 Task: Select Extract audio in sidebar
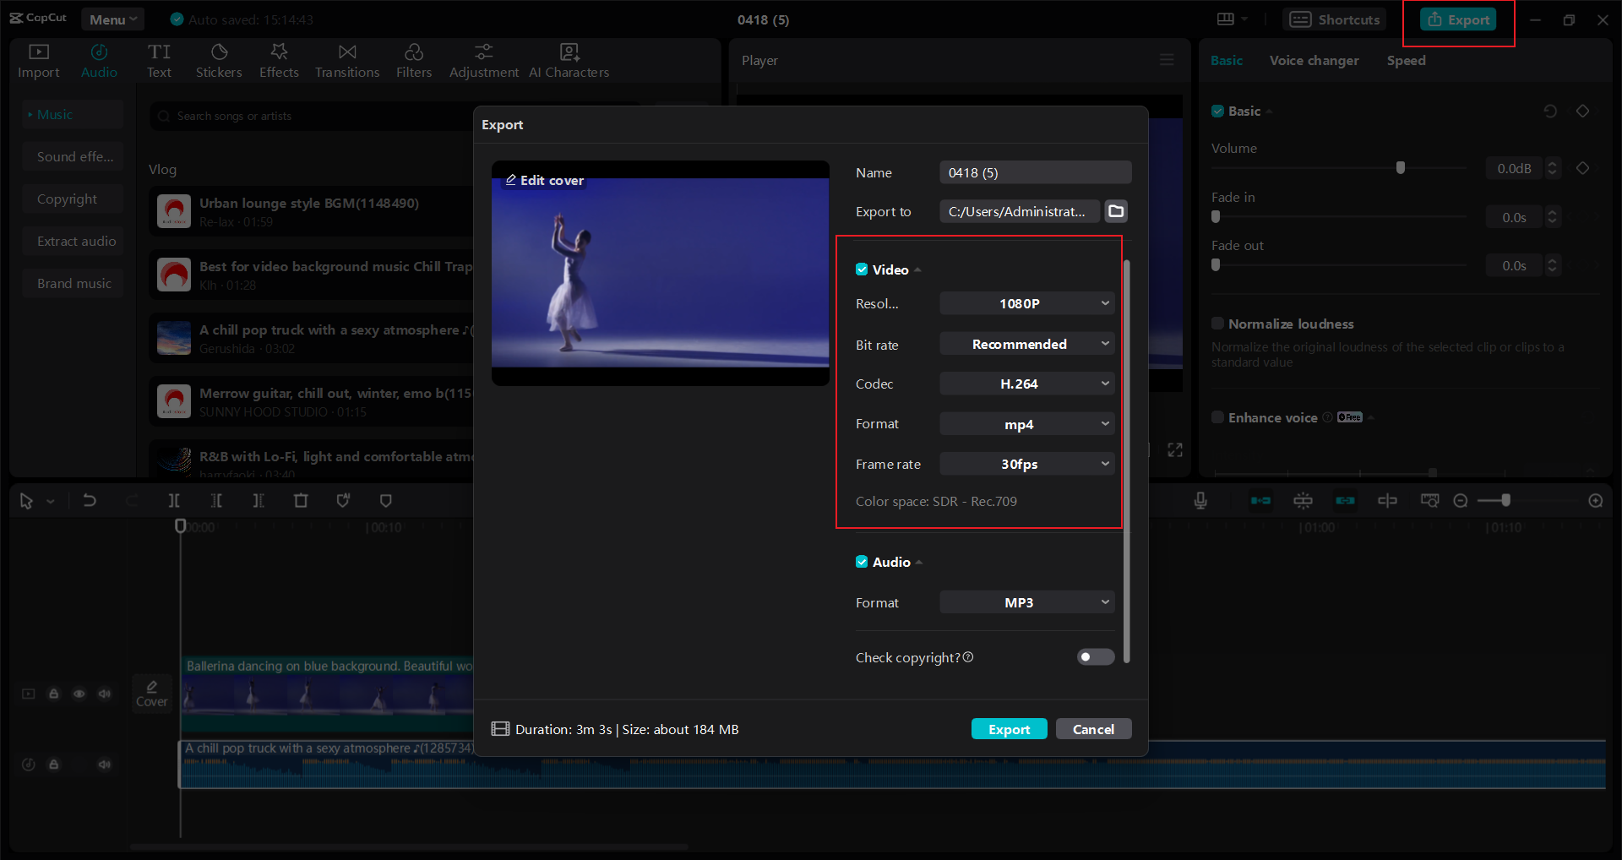pos(73,241)
